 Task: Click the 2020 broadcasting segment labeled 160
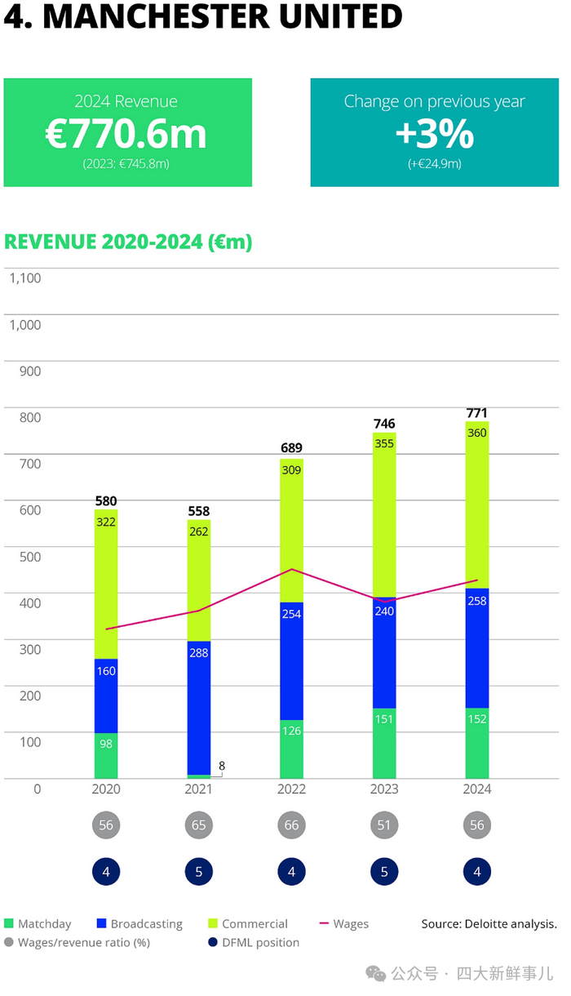pos(106,696)
